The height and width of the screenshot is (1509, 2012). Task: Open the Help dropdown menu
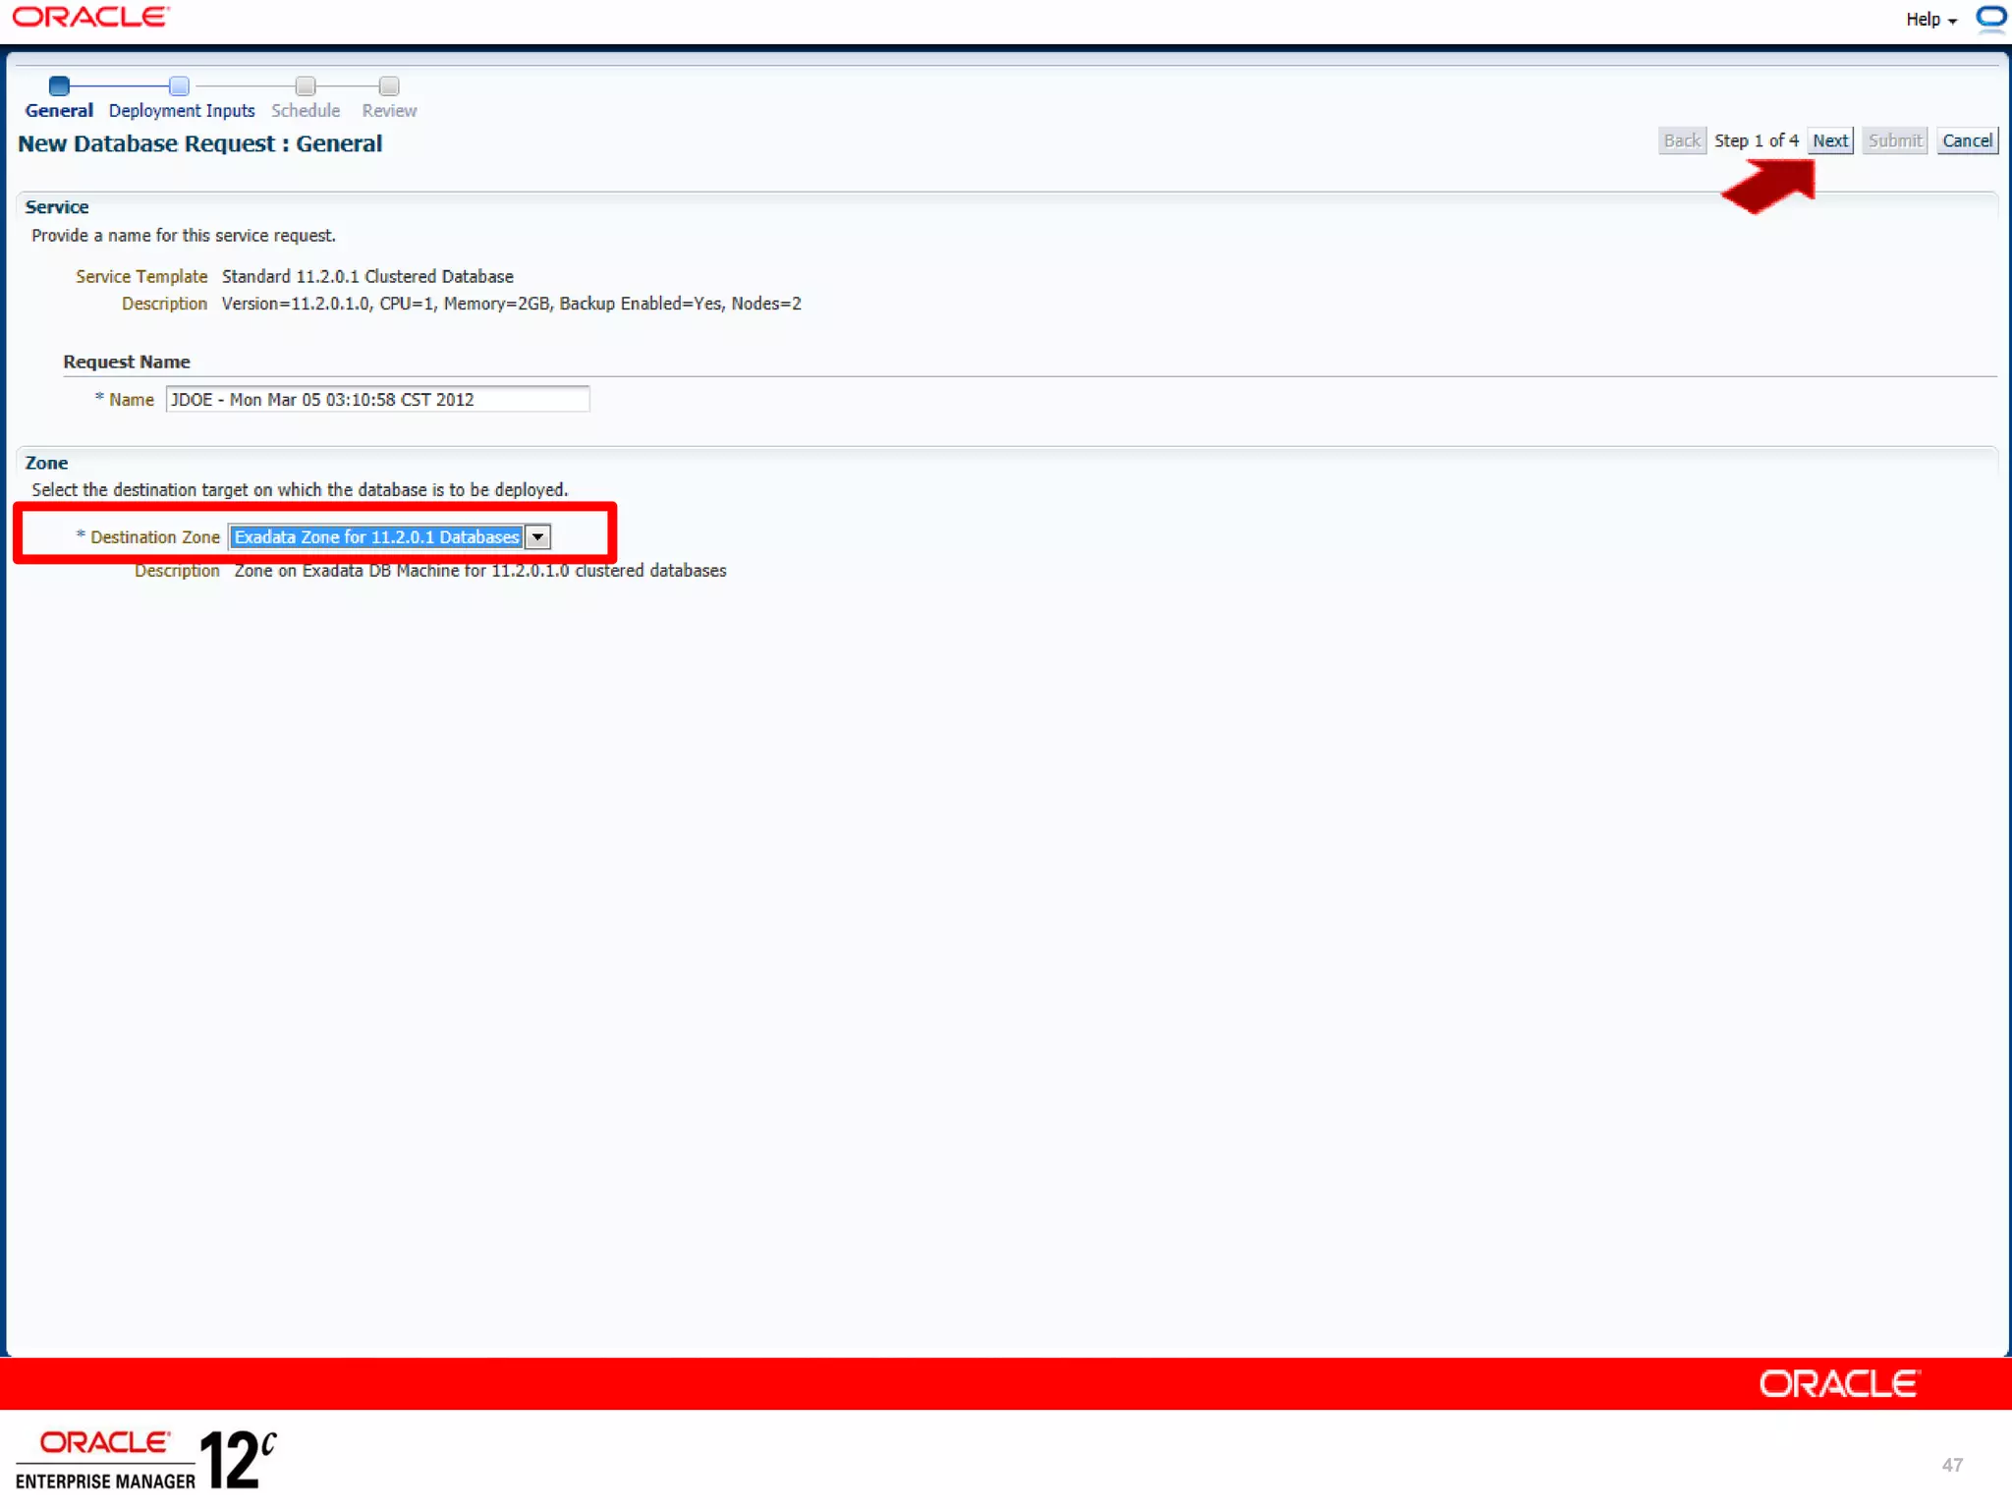[x=1930, y=20]
